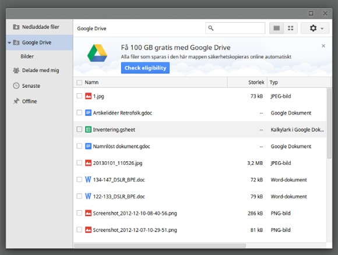338x255 pixels.
Task: Click the Offline pin icon
Action: (16, 101)
